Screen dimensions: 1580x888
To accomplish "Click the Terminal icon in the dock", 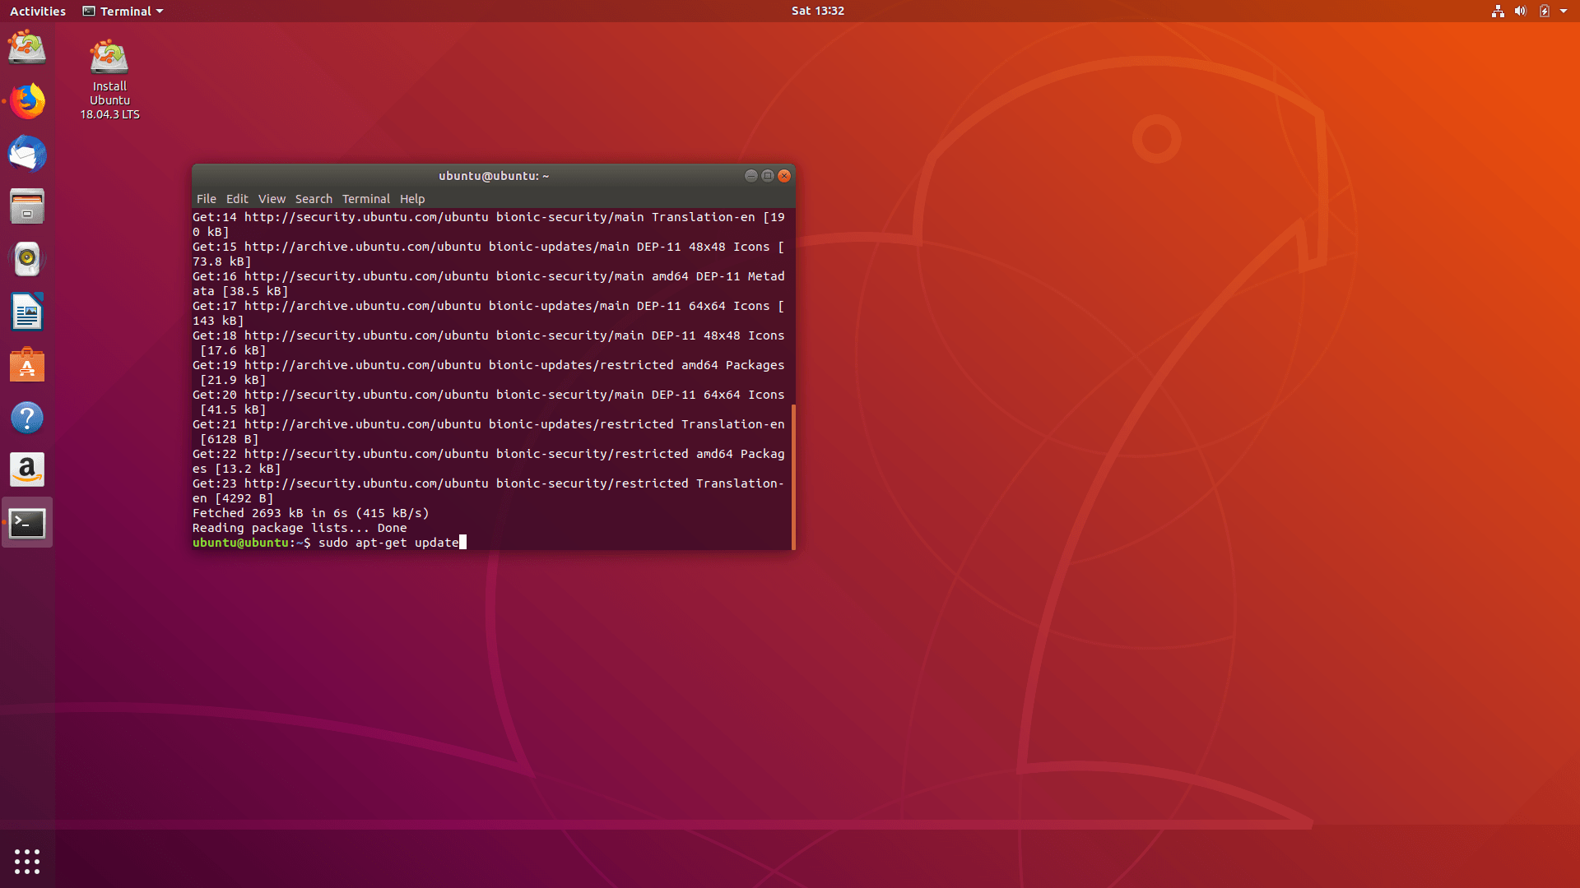I will pyautogui.click(x=27, y=523).
